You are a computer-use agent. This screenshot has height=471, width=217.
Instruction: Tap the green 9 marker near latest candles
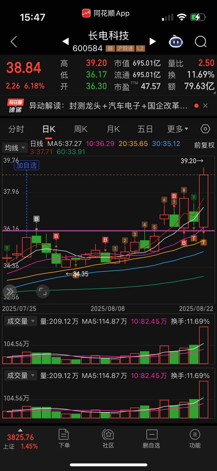tap(194, 197)
